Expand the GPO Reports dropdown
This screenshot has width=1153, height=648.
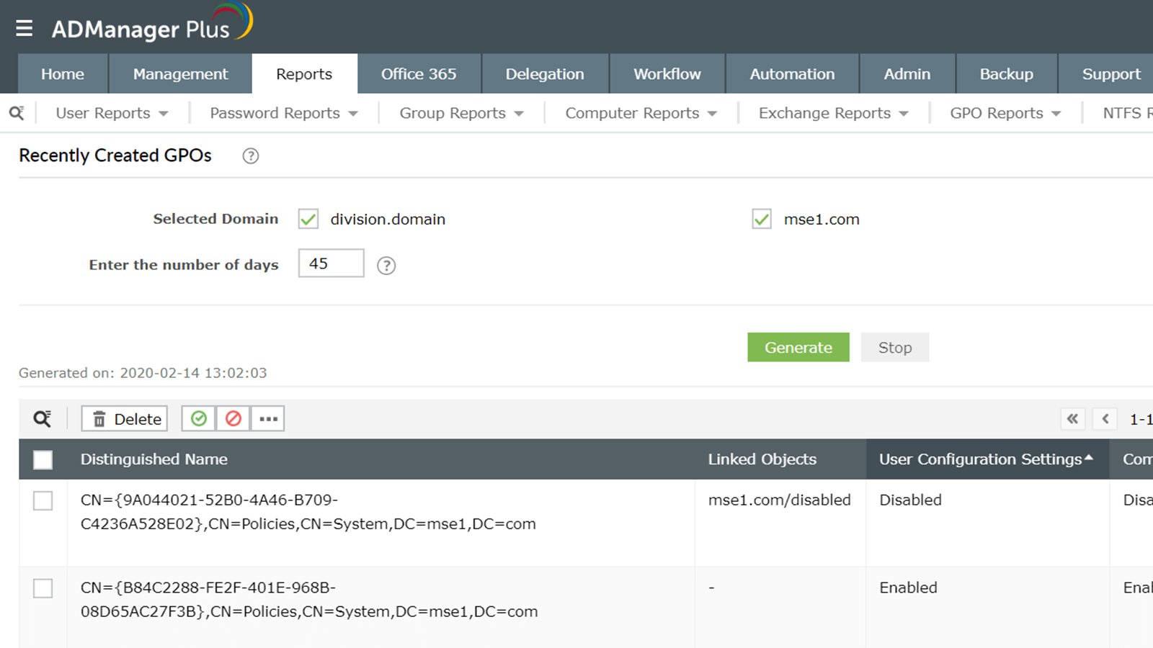click(1005, 113)
